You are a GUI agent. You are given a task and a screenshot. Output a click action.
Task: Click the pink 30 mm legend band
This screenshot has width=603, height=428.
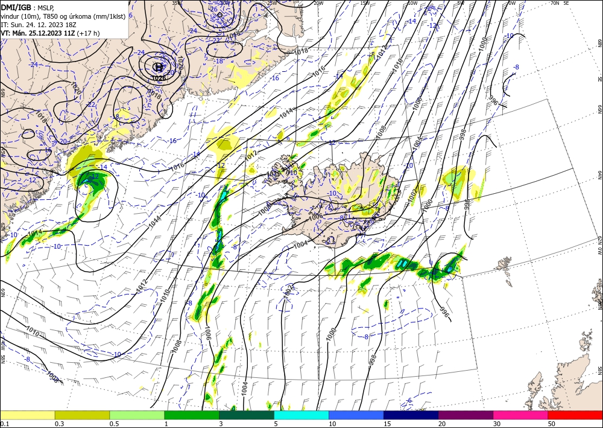pyautogui.click(x=521, y=415)
